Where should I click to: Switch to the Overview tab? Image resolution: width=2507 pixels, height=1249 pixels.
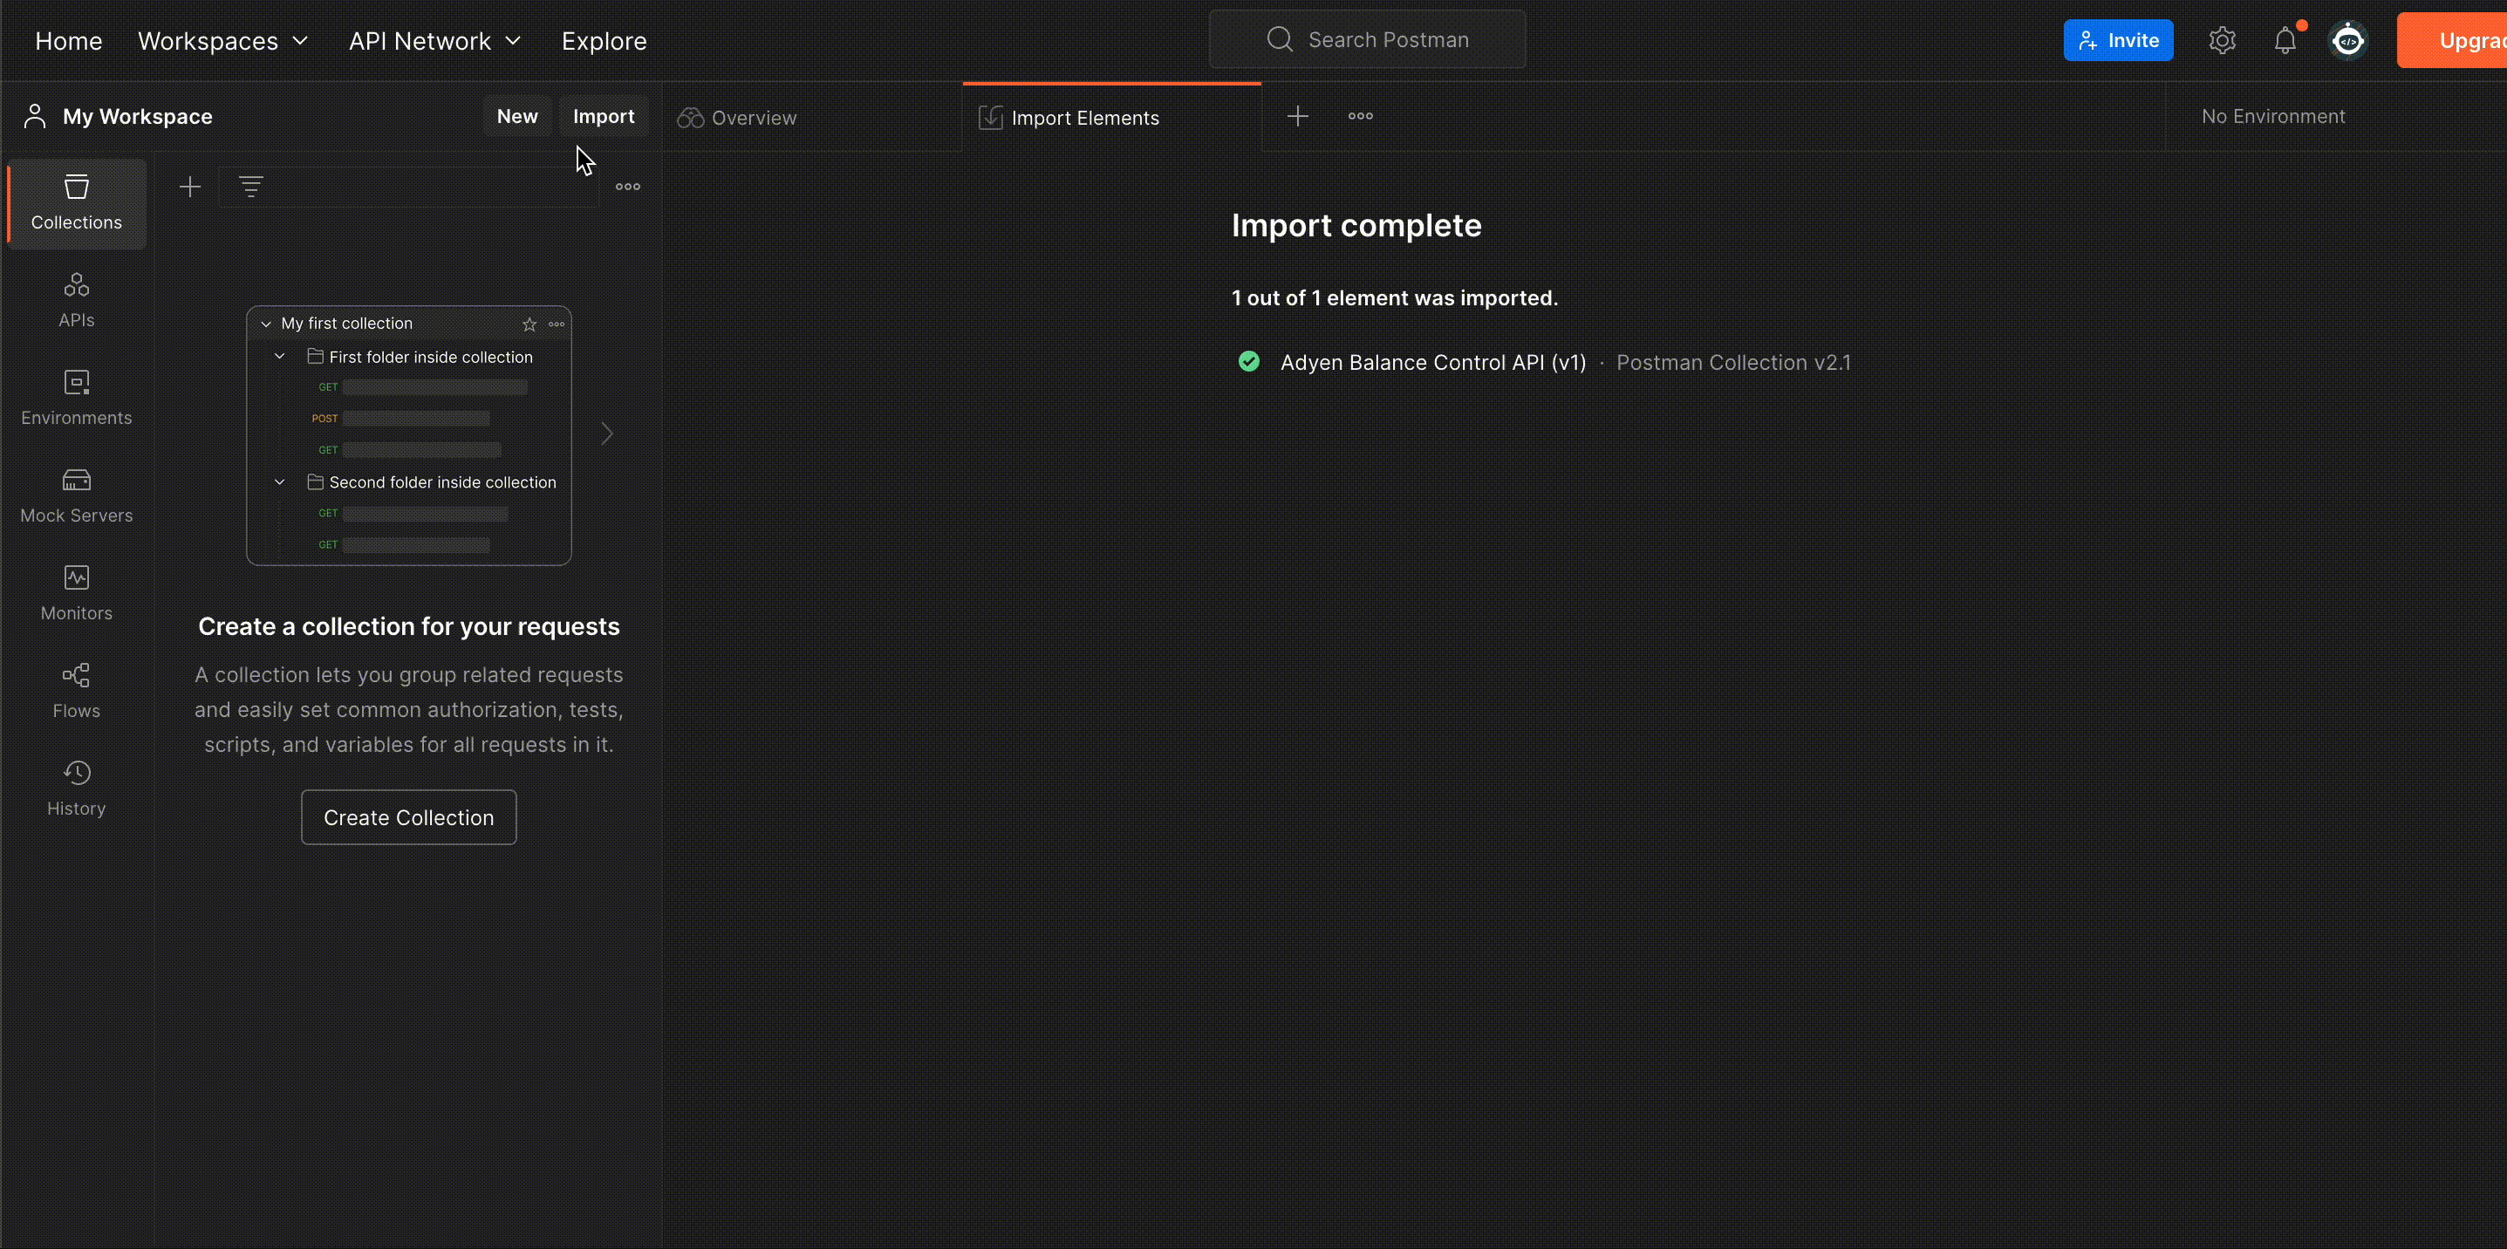click(x=754, y=117)
